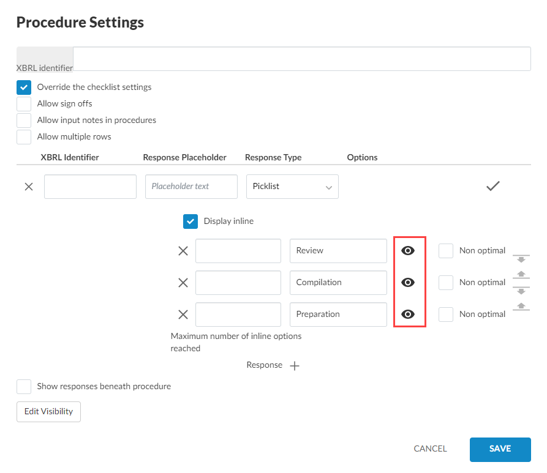This screenshot has height=473, width=547.
Task: Cancel the Procedure Settings dialog
Action: [x=430, y=449]
